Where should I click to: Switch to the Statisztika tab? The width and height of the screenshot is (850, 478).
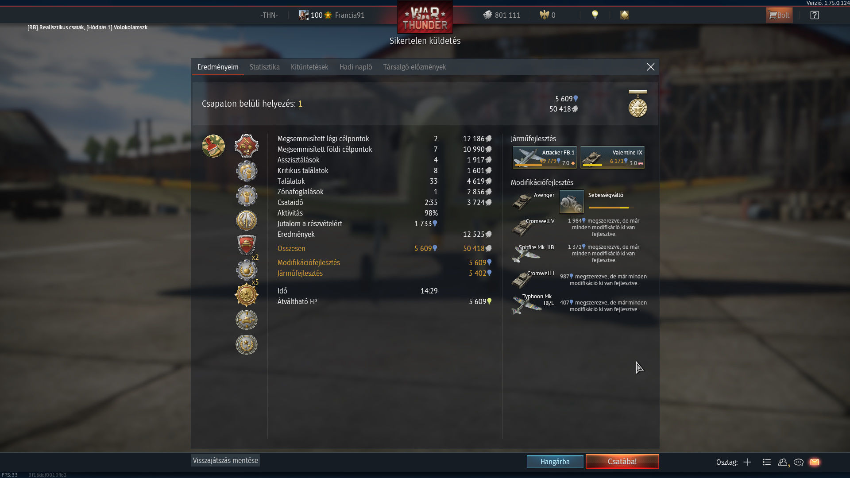click(264, 67)
